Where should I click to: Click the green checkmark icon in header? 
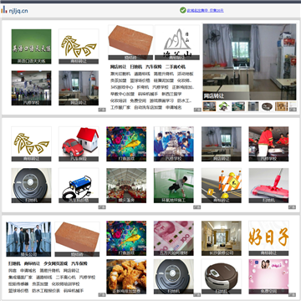tap(182, 11)
